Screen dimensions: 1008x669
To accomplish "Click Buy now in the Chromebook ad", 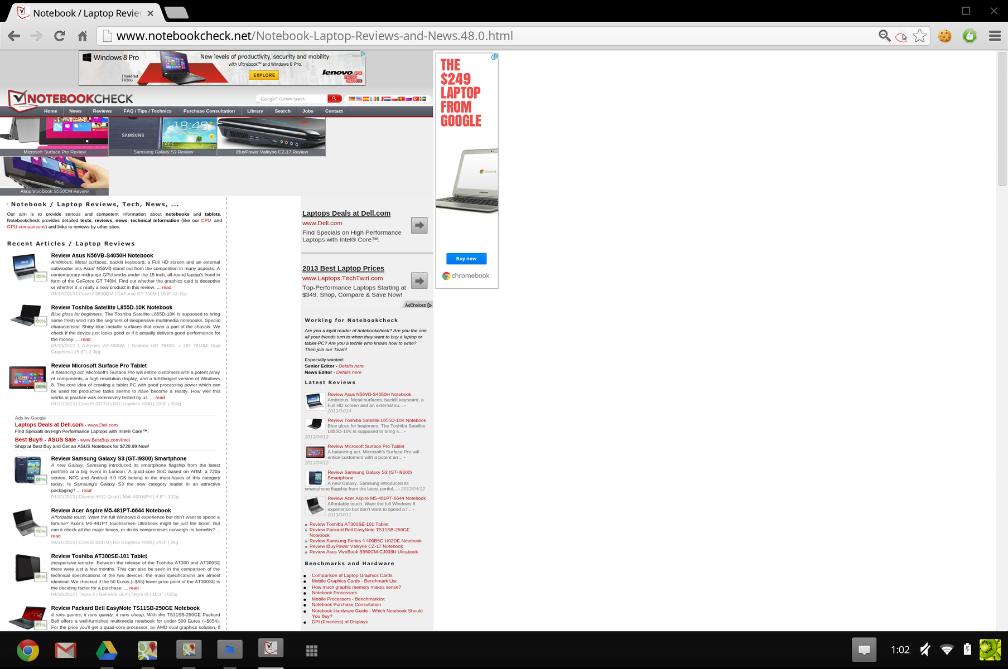I will coord(466,259).
